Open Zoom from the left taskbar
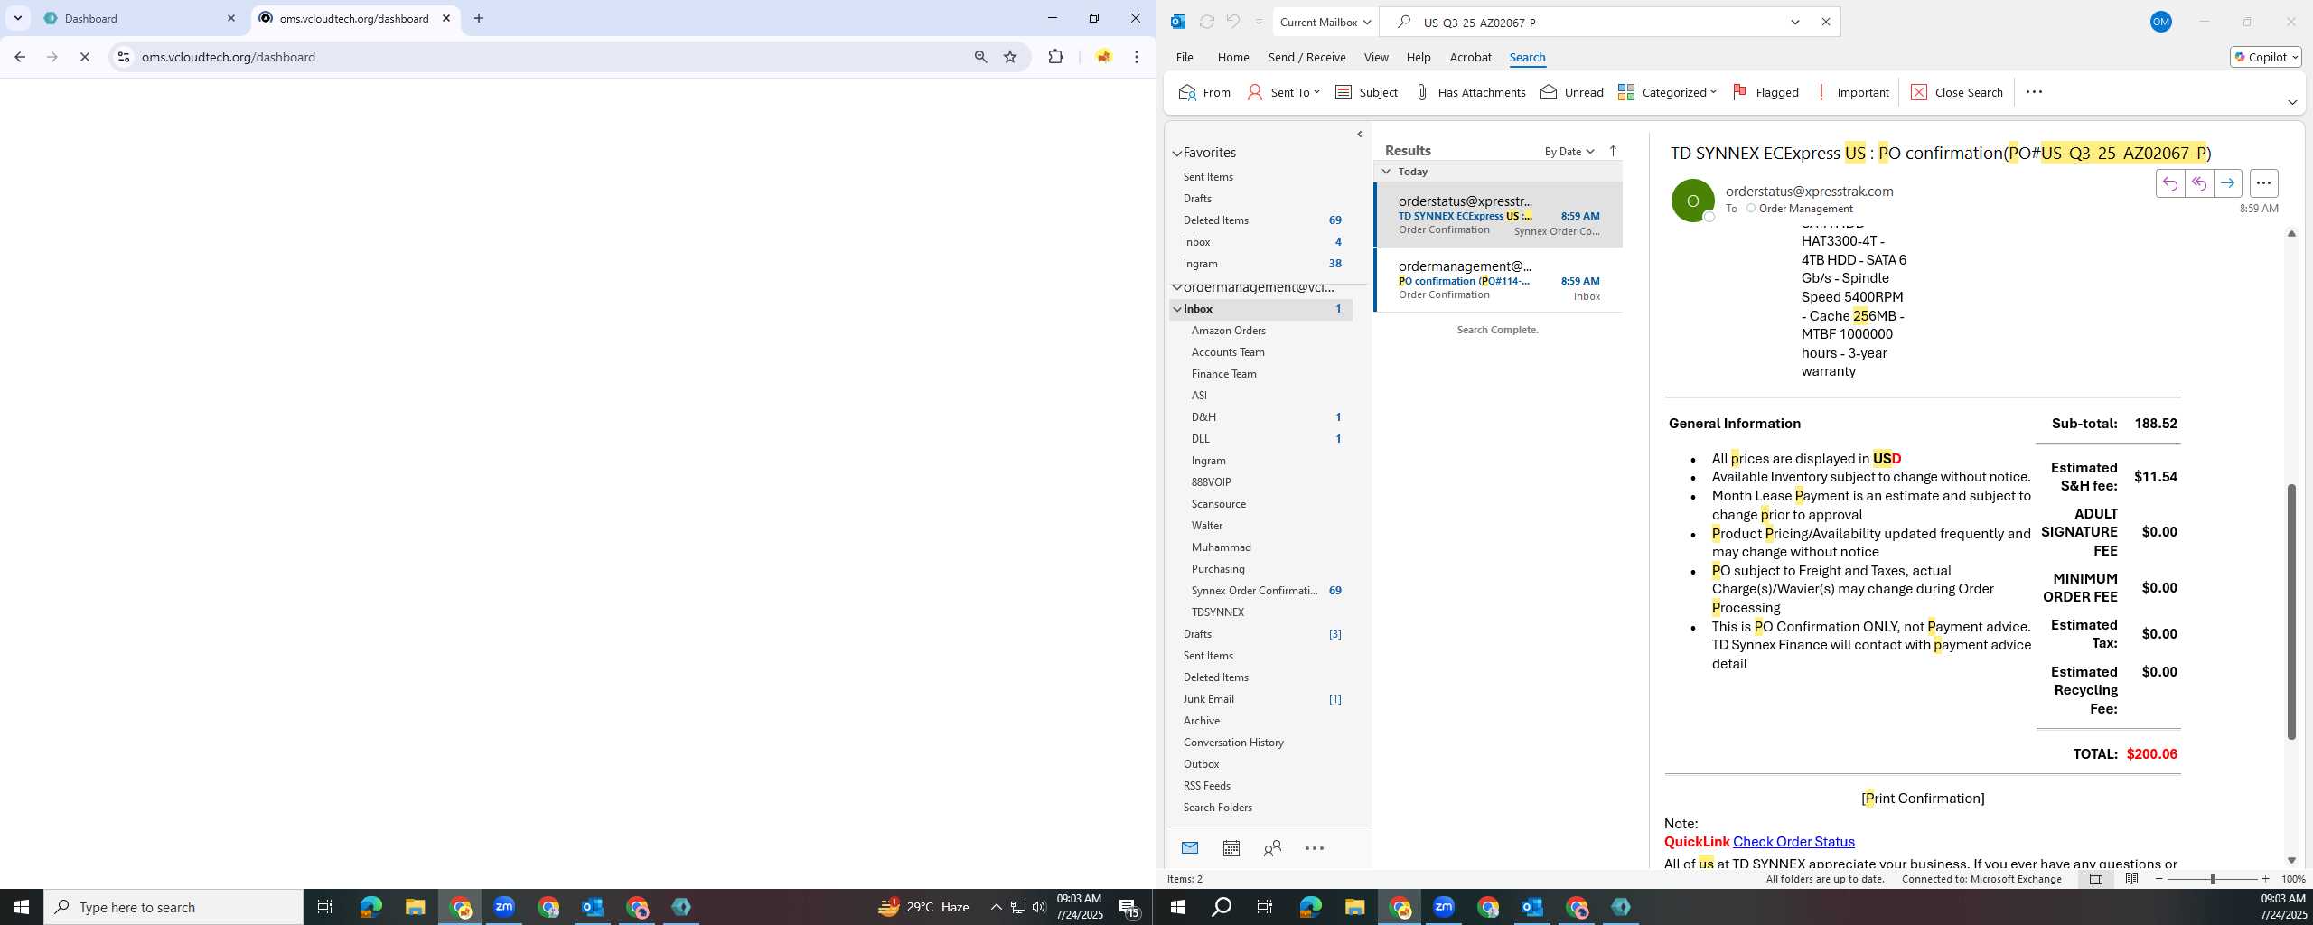This screenshot has width=2313, height=925. click(504, 907)
